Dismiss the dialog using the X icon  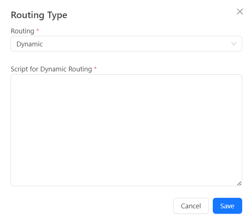coord(240,12)
